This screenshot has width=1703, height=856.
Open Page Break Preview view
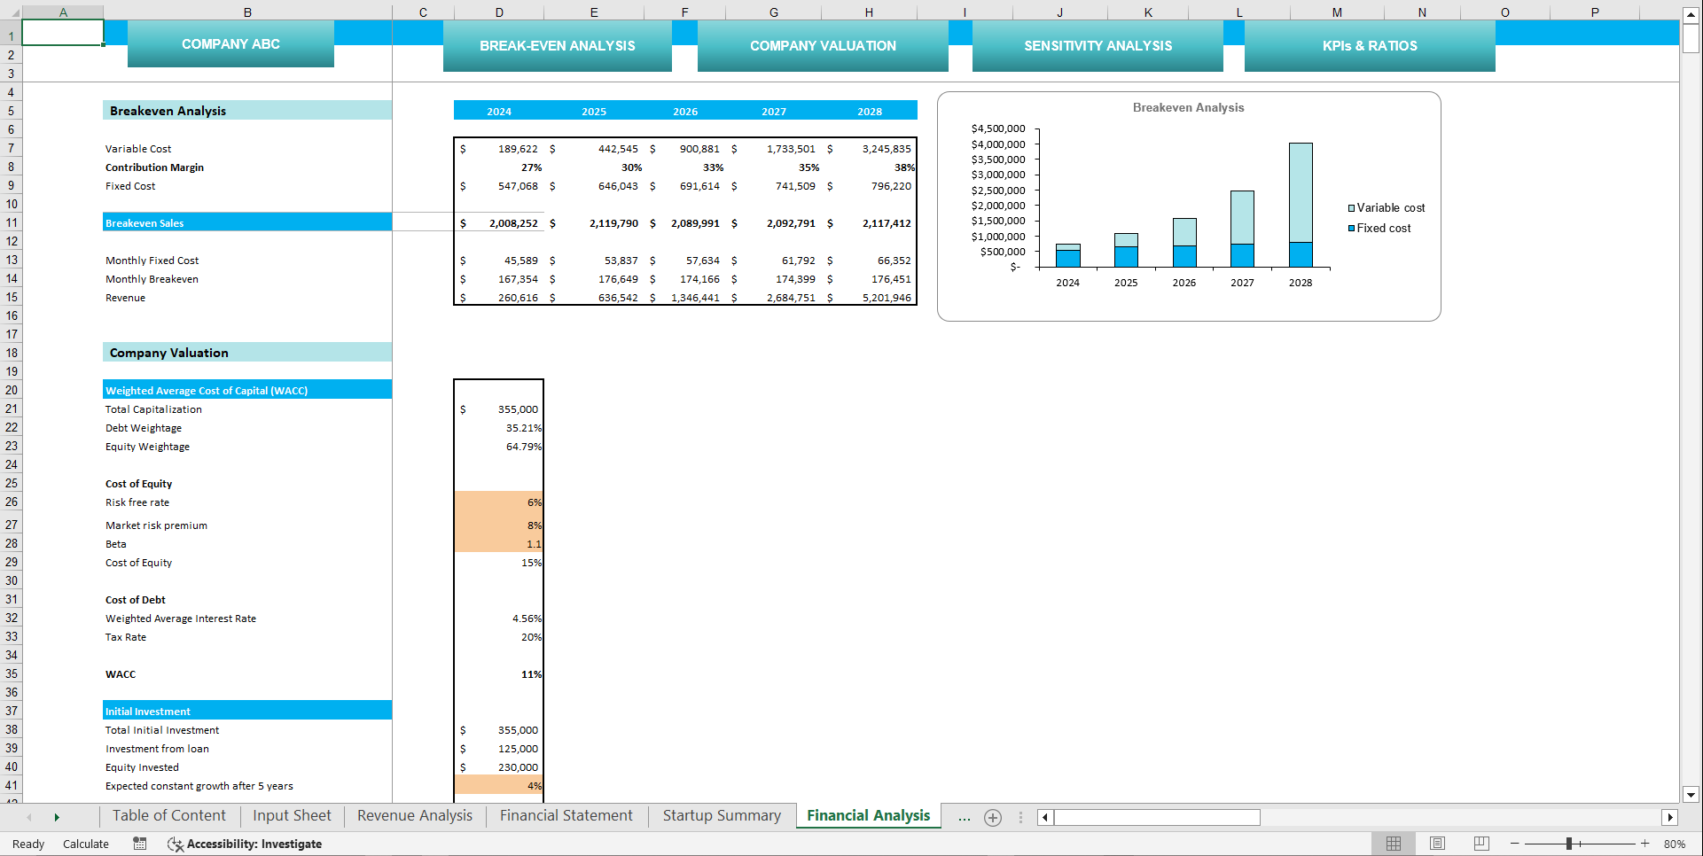click(x=1481, y=844)
